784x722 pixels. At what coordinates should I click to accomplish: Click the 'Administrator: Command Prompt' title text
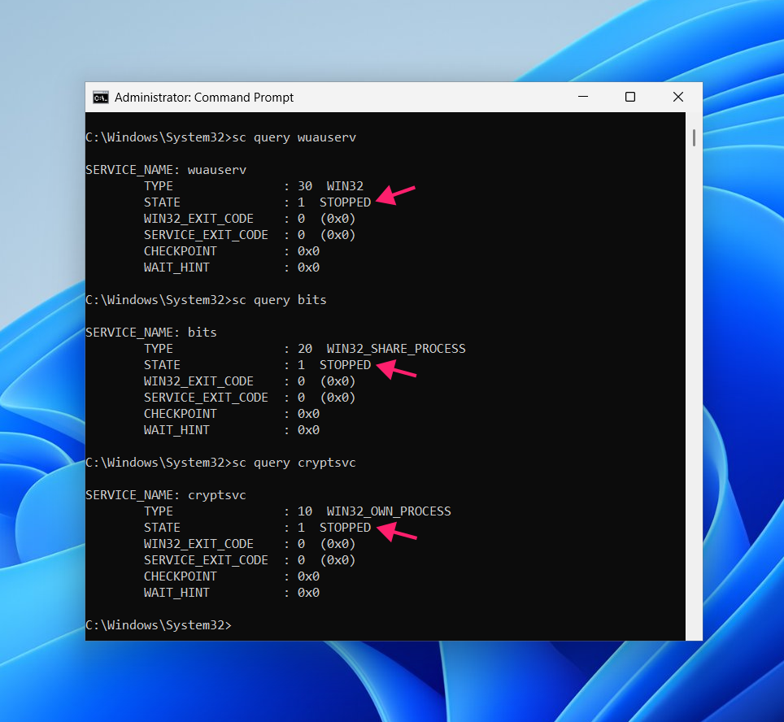coord(204,98)
